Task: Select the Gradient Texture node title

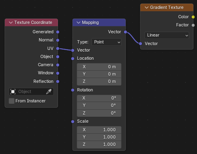Action: click(167, 7)
